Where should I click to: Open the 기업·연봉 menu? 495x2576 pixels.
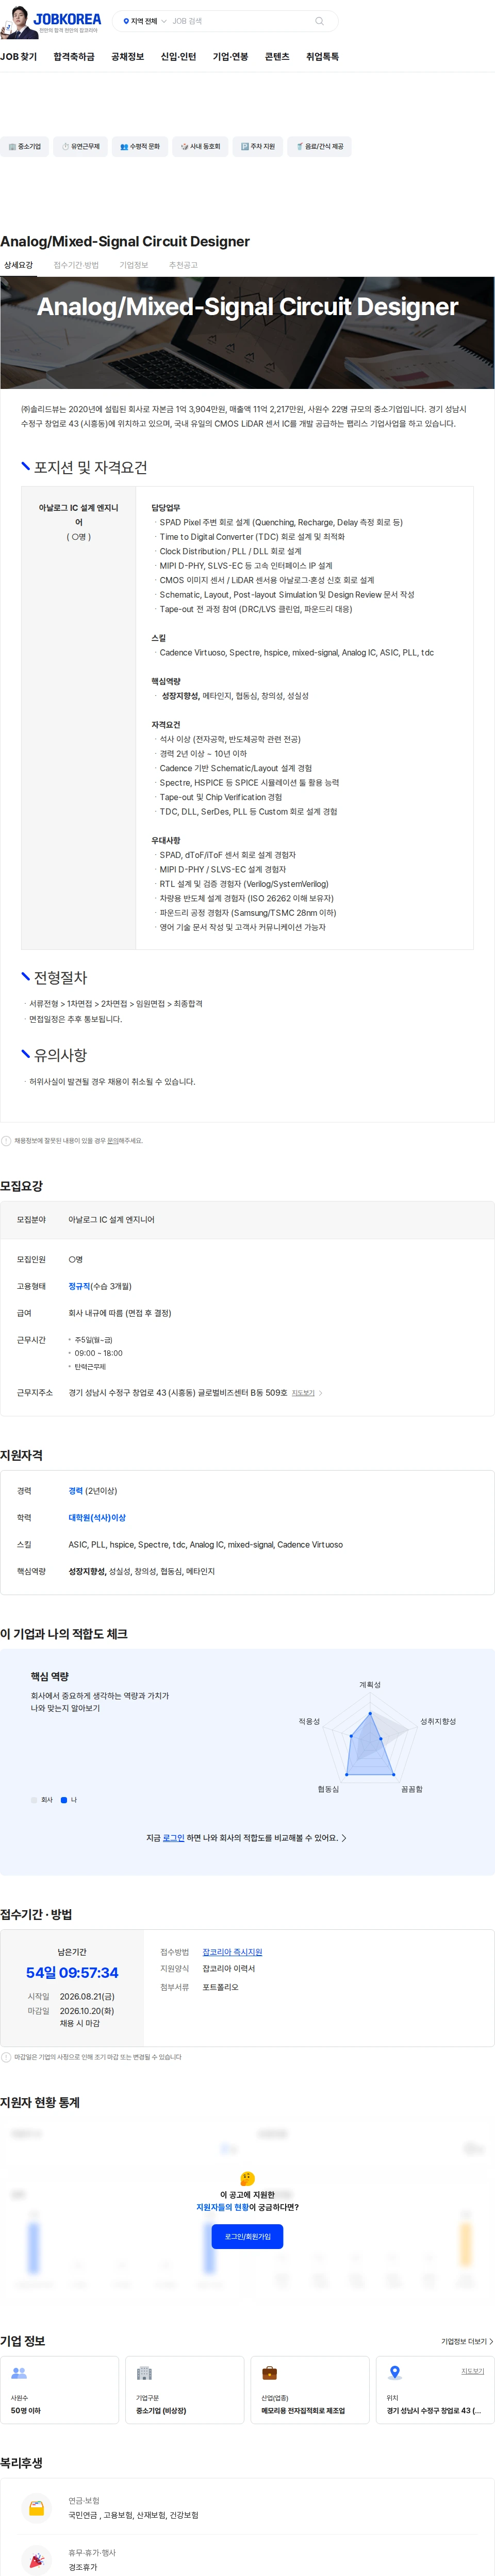point(230,57)
